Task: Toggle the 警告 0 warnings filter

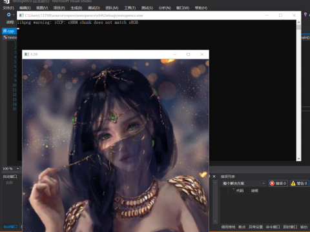Action: click(x=300, y=183)
